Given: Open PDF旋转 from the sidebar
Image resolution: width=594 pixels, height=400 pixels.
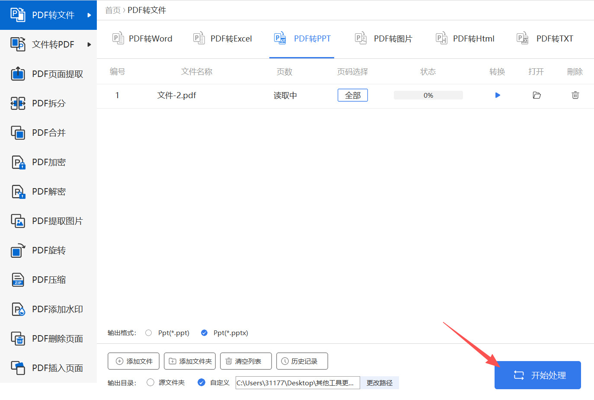Looking at the screenshot, I should pos(48,250).
